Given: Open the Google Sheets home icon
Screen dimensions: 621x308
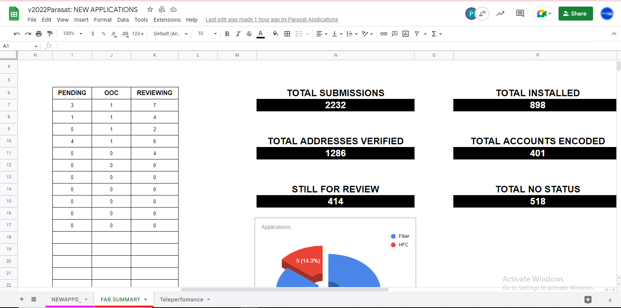Looking at the screenshot, I should tap(14, 14).
